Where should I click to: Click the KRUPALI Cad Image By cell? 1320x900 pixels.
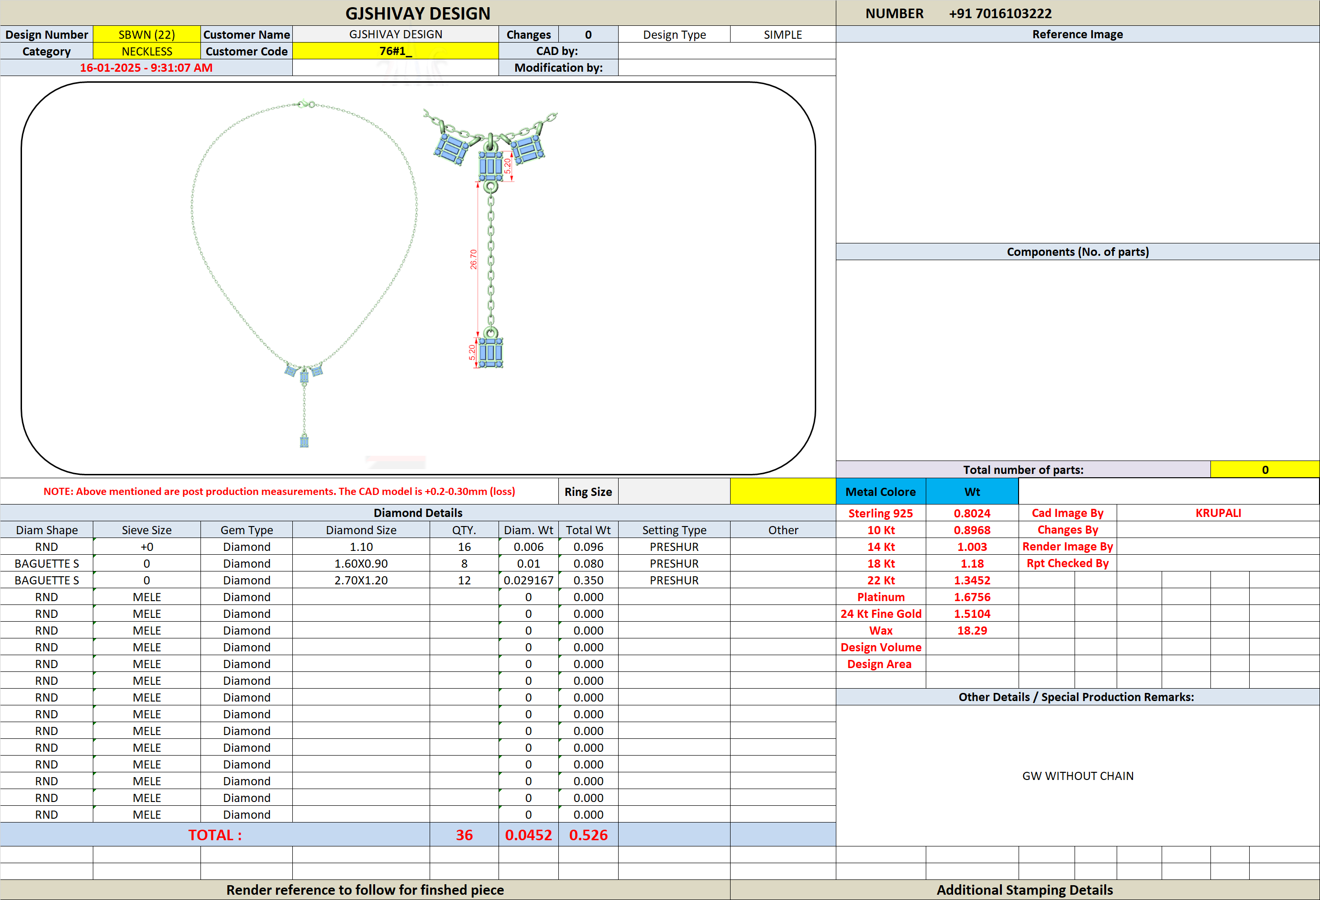pos(1218,513)
